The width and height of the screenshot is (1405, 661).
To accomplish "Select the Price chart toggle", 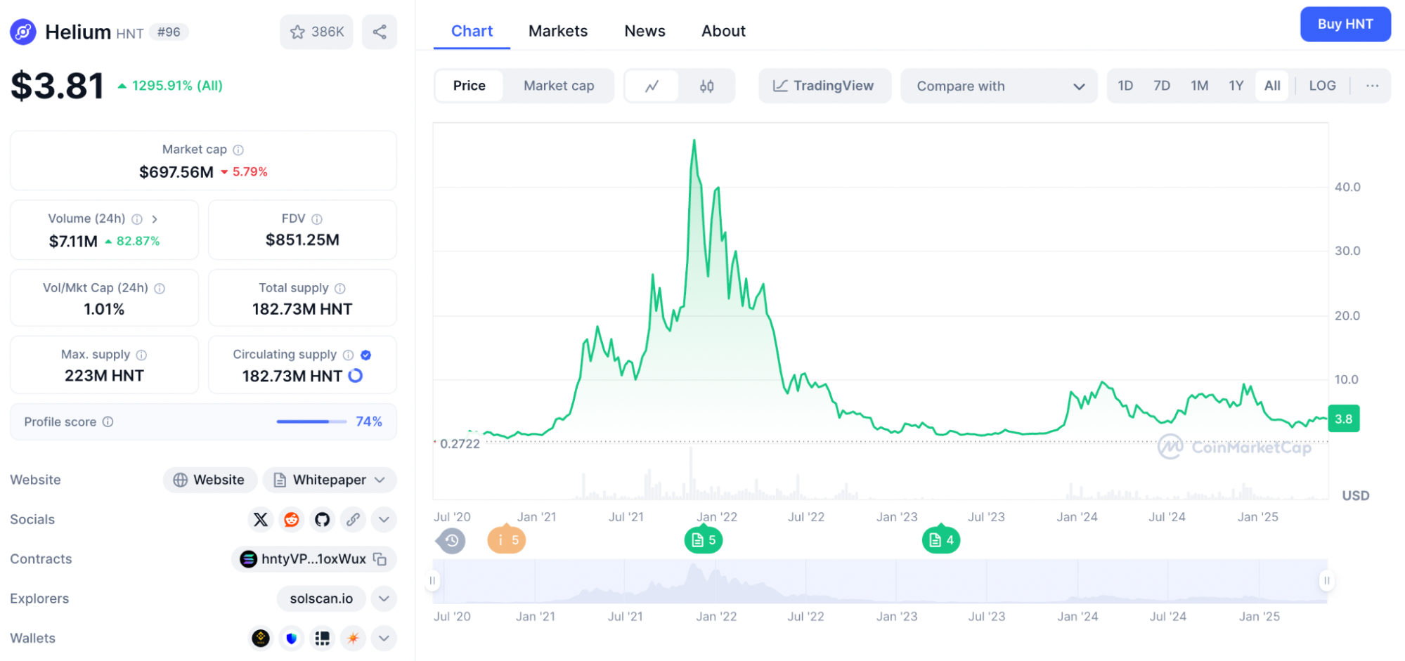I will pos(470,86).
